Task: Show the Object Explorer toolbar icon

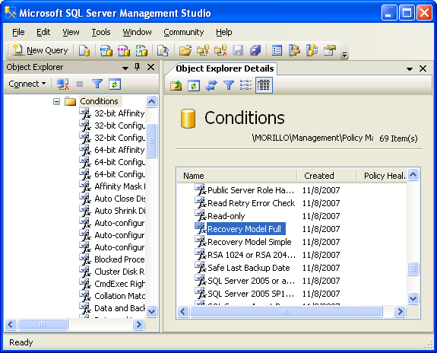Action: (x=294, y=50)
